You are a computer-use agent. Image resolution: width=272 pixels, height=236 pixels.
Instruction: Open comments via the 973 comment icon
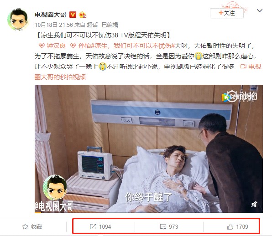pyautogui.click(x=163, y=226)
